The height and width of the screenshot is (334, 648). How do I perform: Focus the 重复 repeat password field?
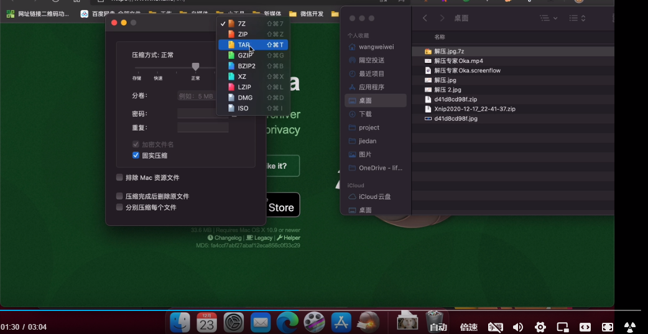[203, 128]
